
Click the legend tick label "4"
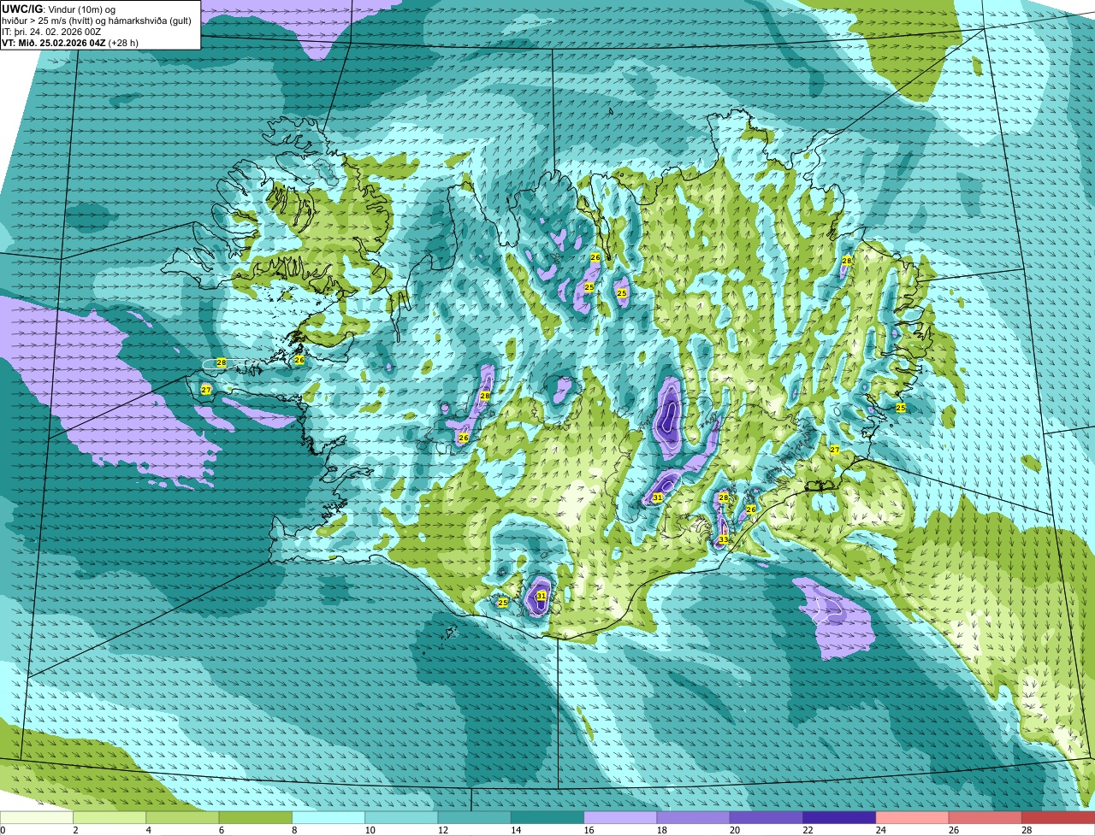pyautogui.click(x=148, y=830)
